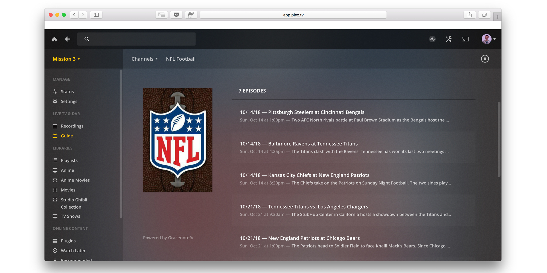Toggle recording with the record circle icon
Screen dimensions: 547x273
485,59
